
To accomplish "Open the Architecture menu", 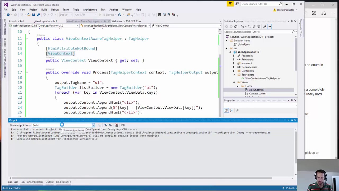I will point(90,10).
